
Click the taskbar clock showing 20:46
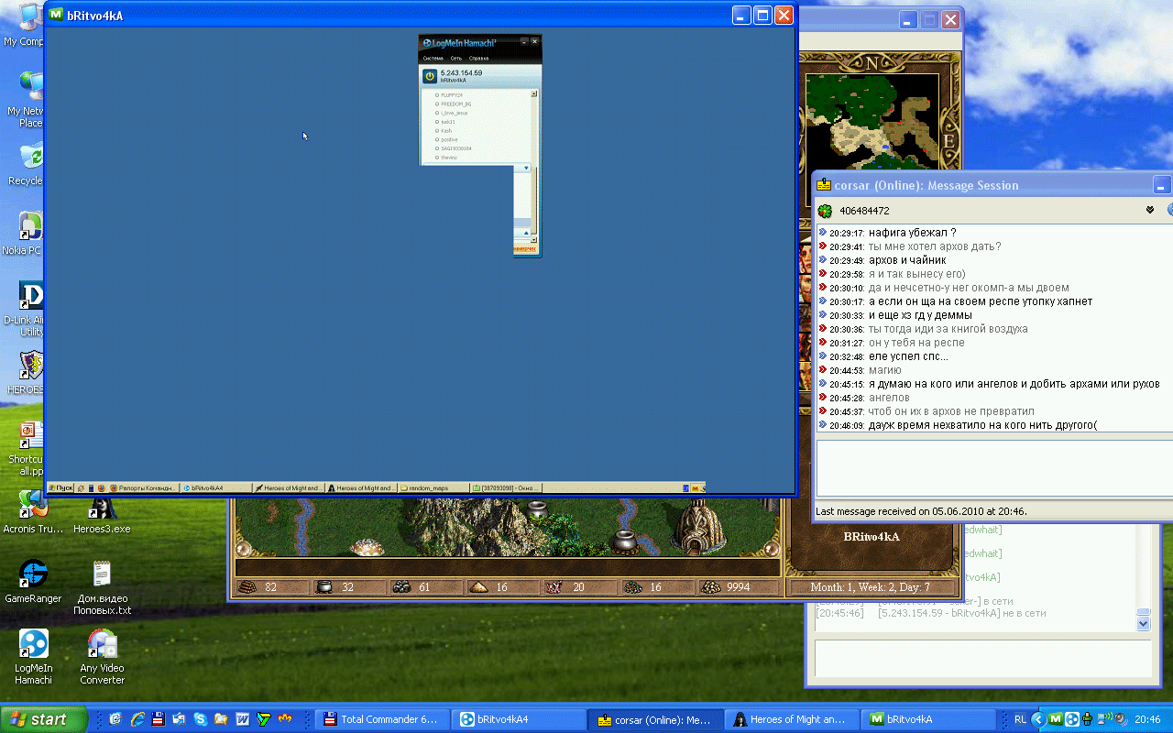click(x=1147, y=719)
